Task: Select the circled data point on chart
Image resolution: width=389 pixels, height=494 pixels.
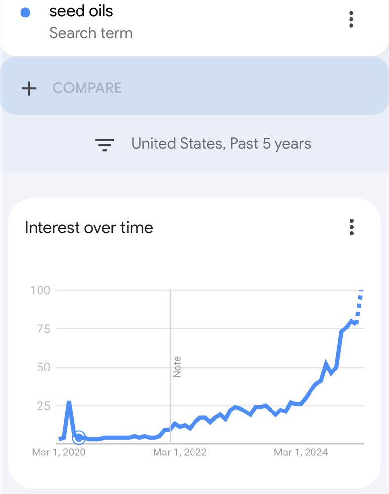Action: coord(78,437)
